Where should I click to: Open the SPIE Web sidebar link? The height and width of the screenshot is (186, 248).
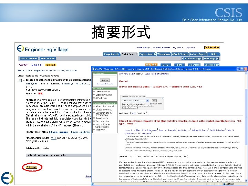click(100, 130)
